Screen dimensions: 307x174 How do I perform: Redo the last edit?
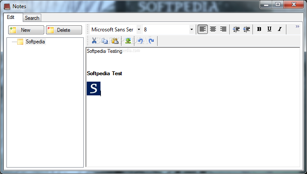151,41
